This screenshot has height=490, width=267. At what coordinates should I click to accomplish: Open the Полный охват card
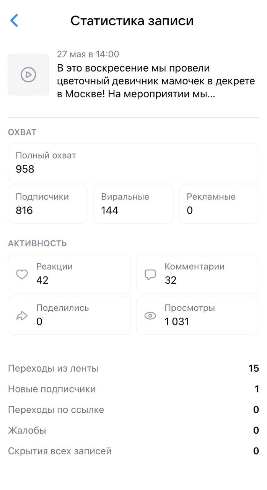(133, 163)
